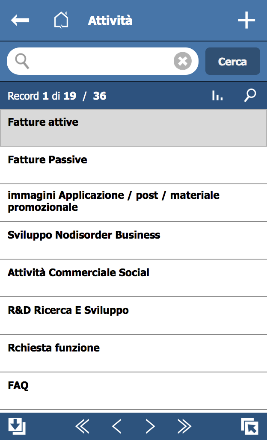267x440 pixels.
Task: Tap the back arrow icon
Action: click(20, 20)
